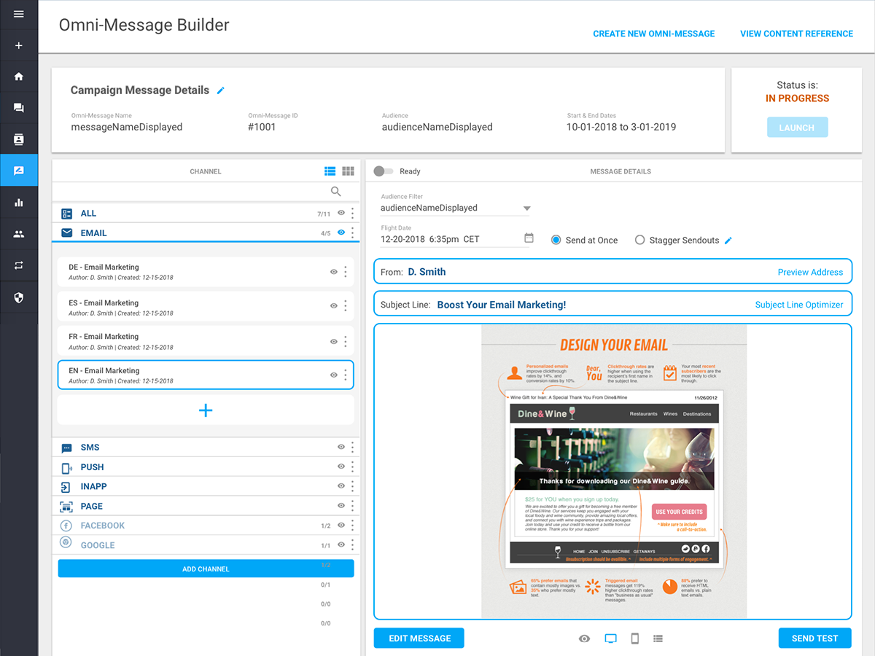Click the LAUNCH button
The height and width of the screenshot is (656, 875).
click(797, 128)
